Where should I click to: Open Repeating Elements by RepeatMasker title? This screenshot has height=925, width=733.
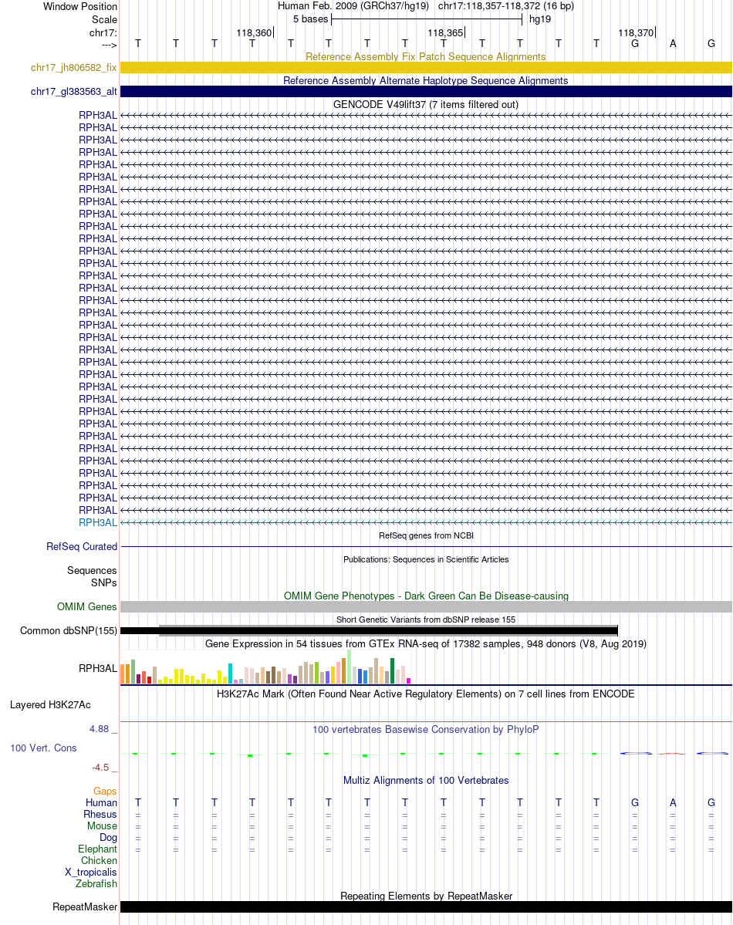(x=425, y=896)
